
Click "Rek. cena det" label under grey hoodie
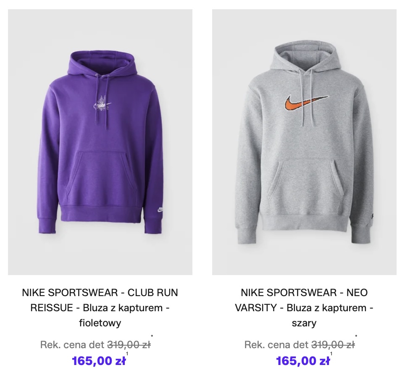276,345
